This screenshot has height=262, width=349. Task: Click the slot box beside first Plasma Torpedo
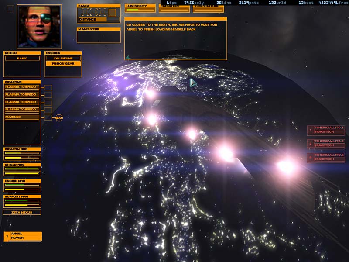coord(48,87)
